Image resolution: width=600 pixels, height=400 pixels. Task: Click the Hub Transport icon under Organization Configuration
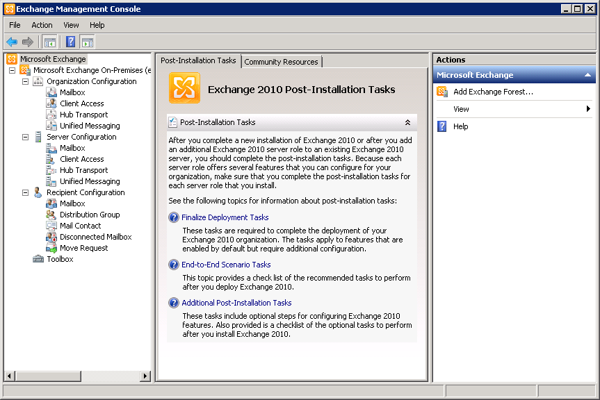[51, 115]
